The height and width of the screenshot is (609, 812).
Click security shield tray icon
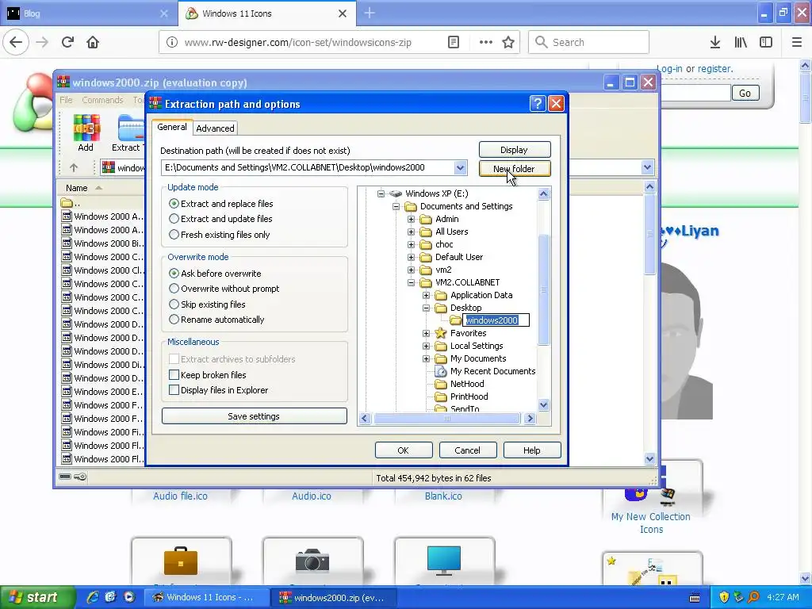(724, 597)
